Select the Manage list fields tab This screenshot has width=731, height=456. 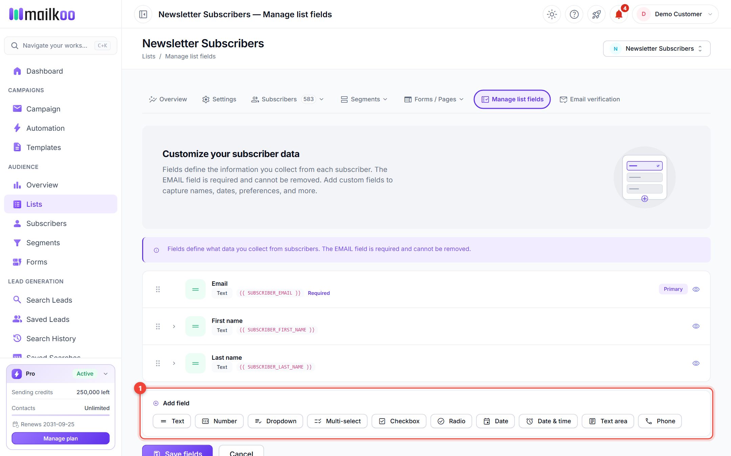[x=512, y=99]
